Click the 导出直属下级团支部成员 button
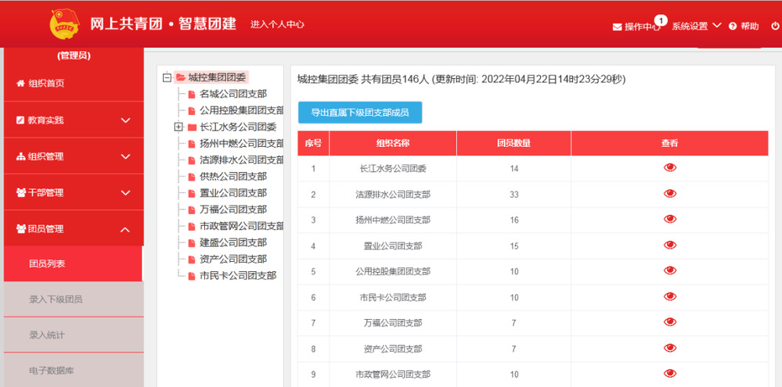The height and width of the screenshot is (387, 782). (359, 113)
